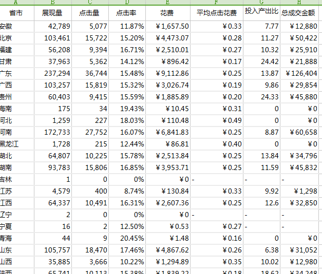Select the 投入产出比 header cell
Image resolution: width=322 pixels, height=274 pixels.
point(261,13)
